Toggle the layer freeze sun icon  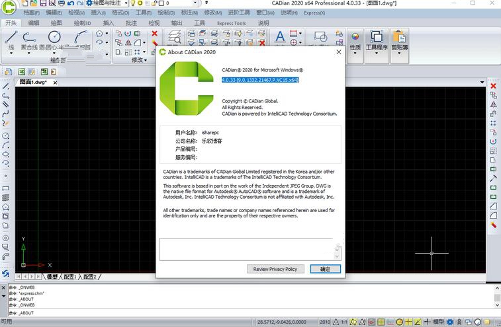pos(140,3)
